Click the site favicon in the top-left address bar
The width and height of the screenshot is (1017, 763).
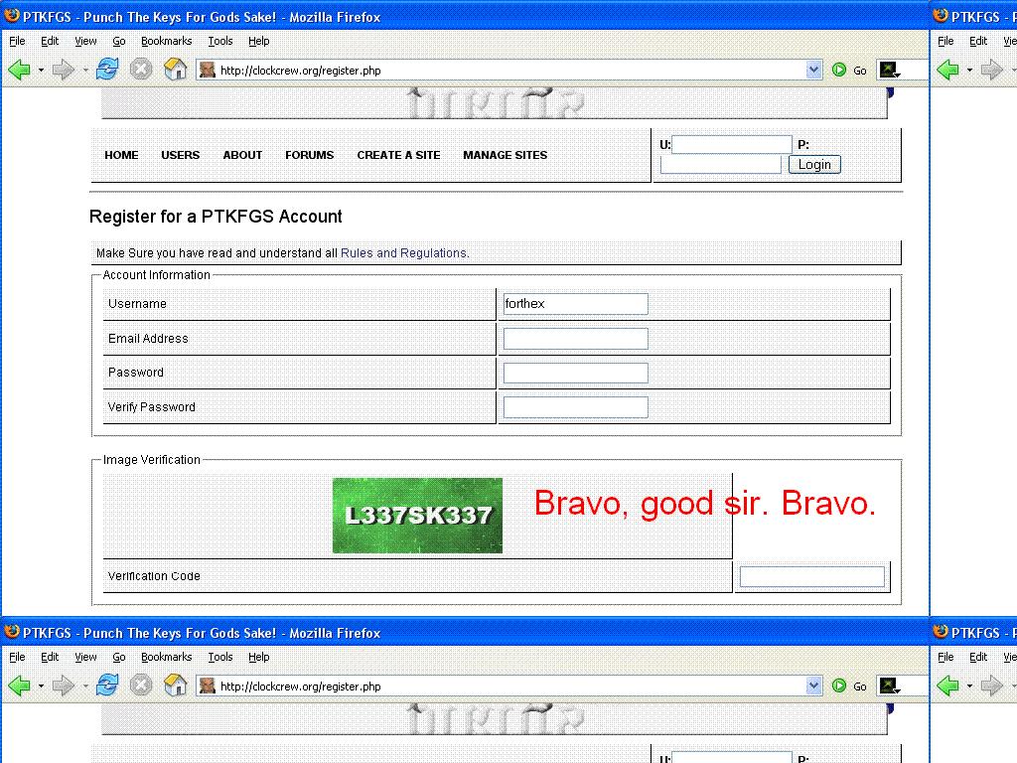(207, 71)
